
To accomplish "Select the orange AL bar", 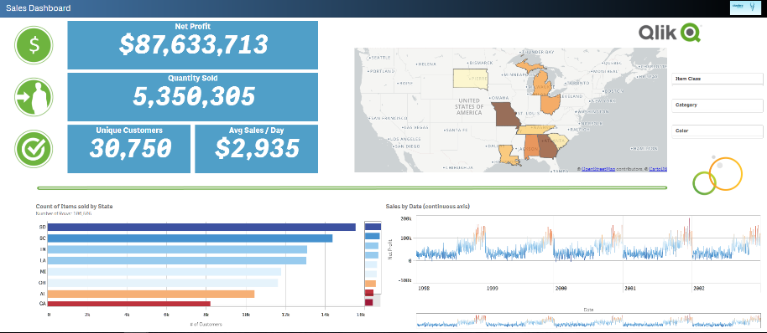I will [x=151, y=294].
